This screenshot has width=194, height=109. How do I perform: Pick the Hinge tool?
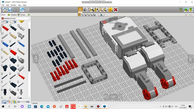pyautogui.click(x=90, y=10)
